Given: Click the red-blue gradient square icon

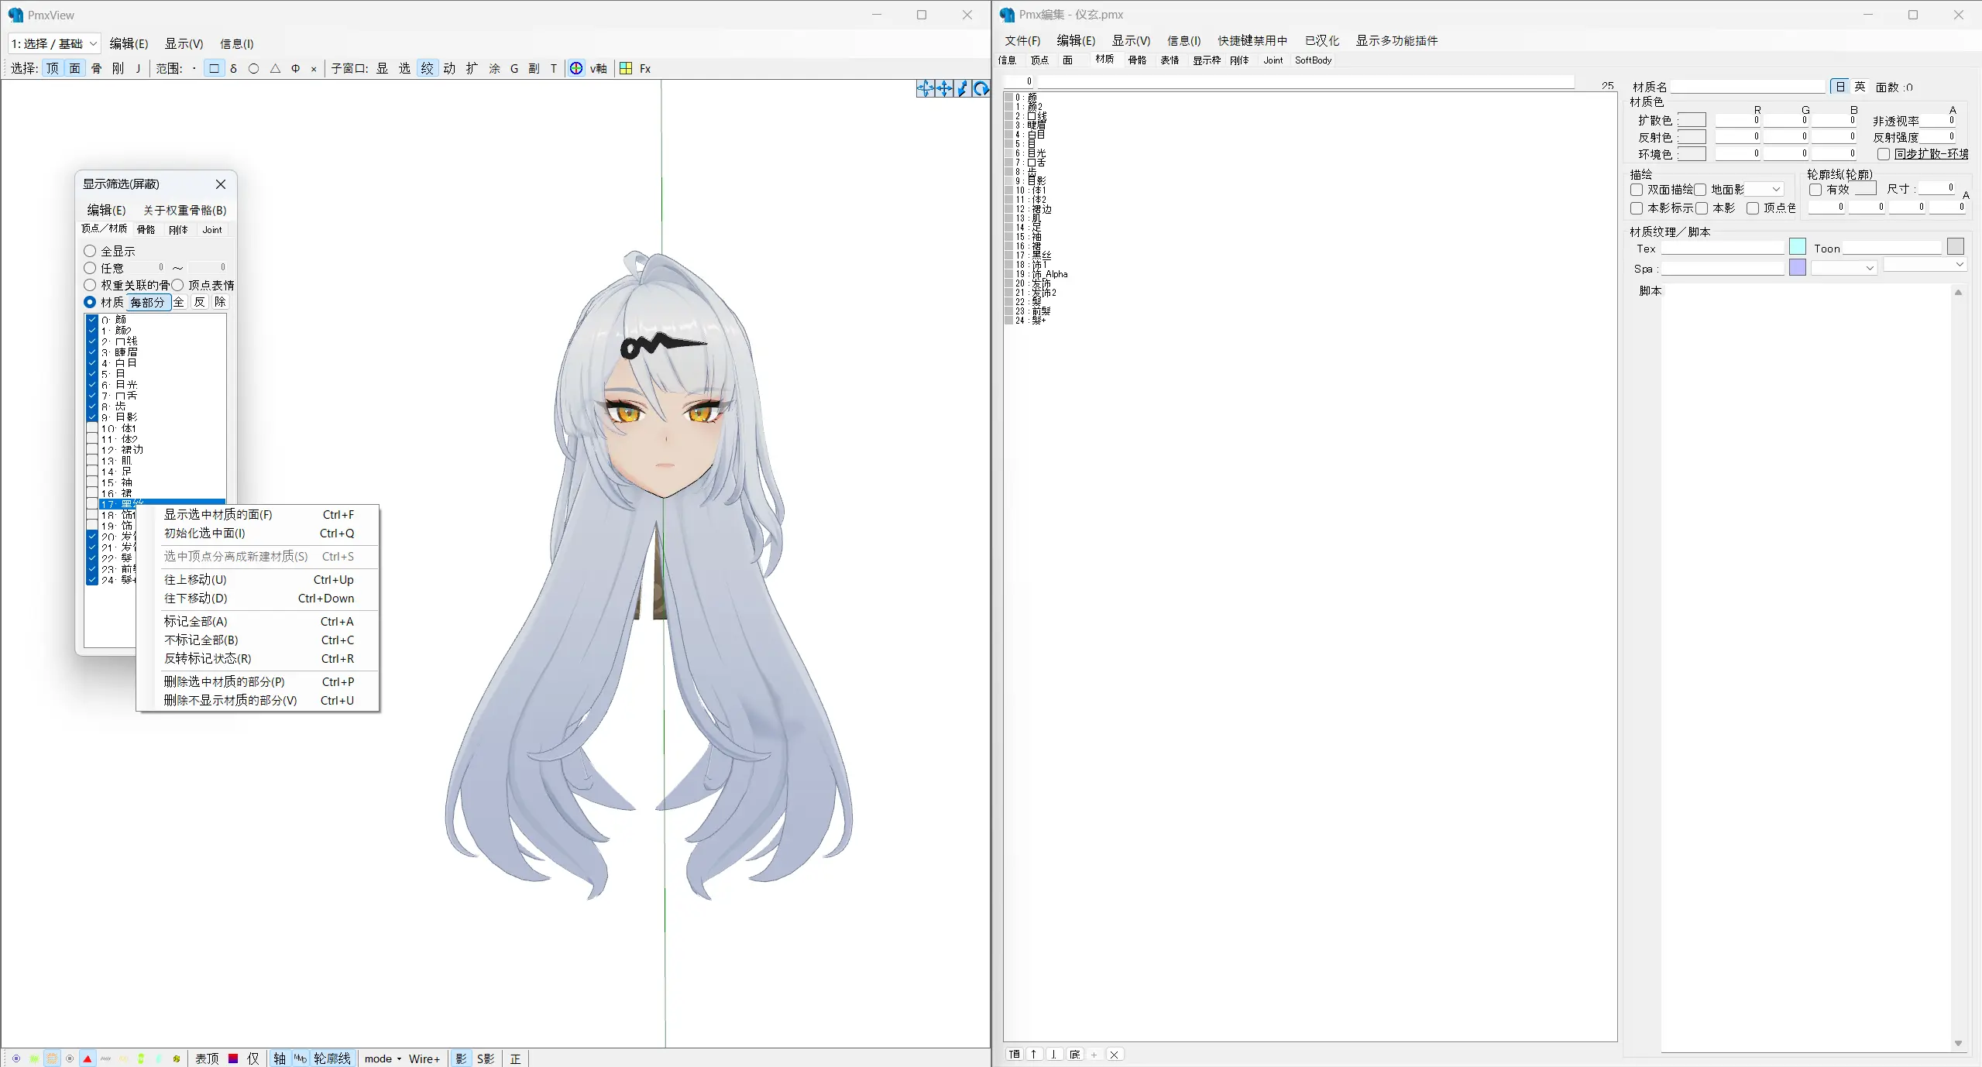Looking at the screenshot, I should pos(233,1058).
